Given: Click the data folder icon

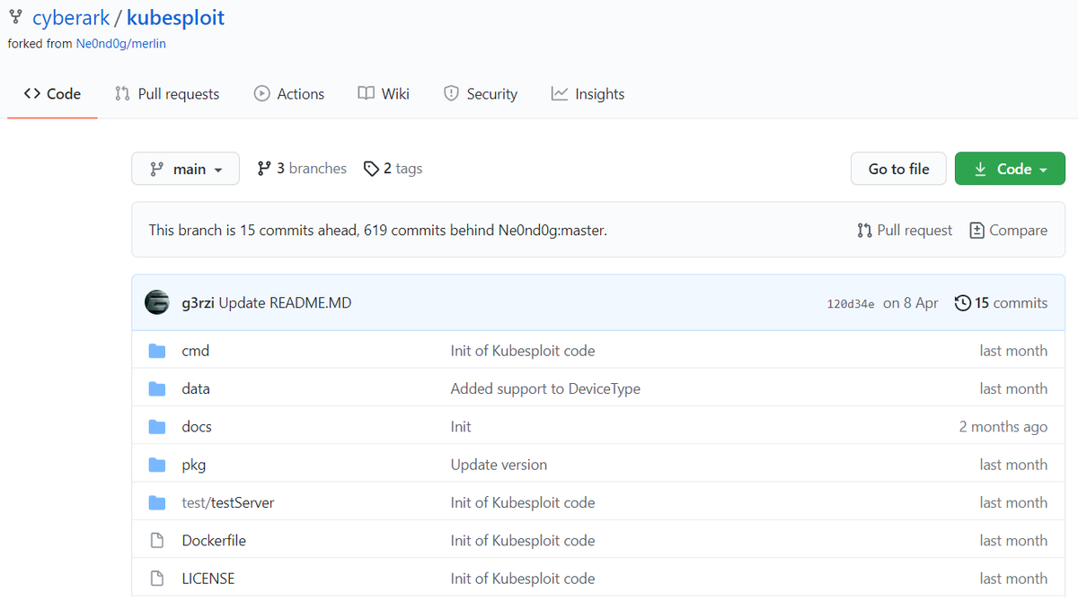Looking at the screenshot, I should (x=157, y=388).
